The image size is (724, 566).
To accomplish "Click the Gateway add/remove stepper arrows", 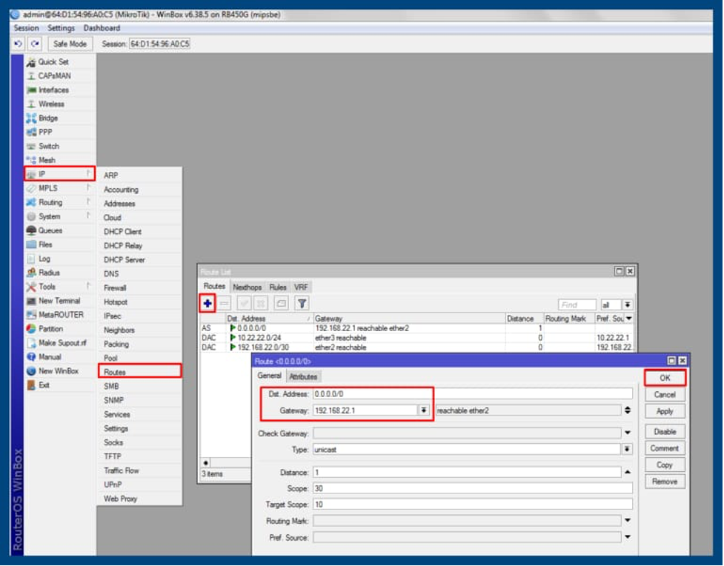I will 628,410.
